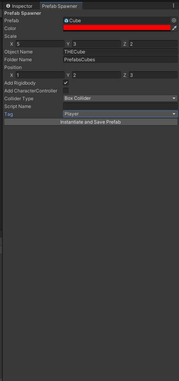Click the Prefab label
The width and height of the screenshot is (179, 381).
(11, 21)
